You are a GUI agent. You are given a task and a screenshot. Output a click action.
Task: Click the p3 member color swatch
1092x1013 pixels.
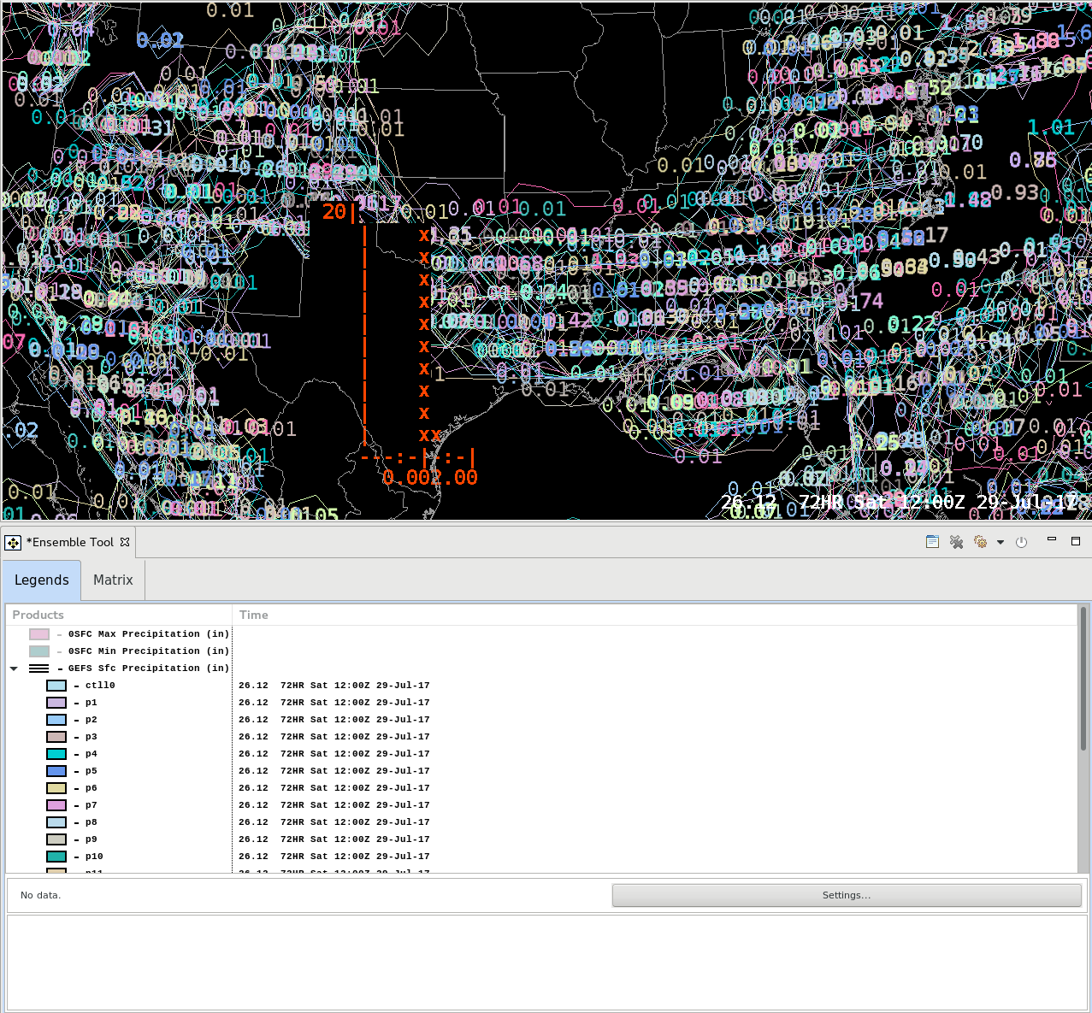tap(56, 737)
